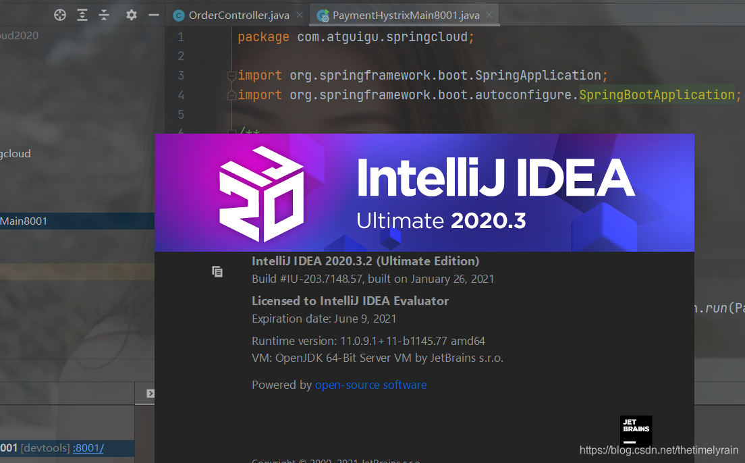Click the IntelliJ IDEA 2020.3.2 version heading

365,261
